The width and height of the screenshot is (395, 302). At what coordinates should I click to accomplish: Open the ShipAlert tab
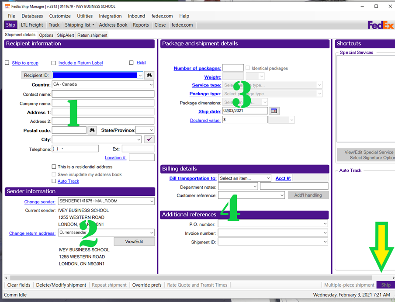pyautogui.click(x=66, y=35)
